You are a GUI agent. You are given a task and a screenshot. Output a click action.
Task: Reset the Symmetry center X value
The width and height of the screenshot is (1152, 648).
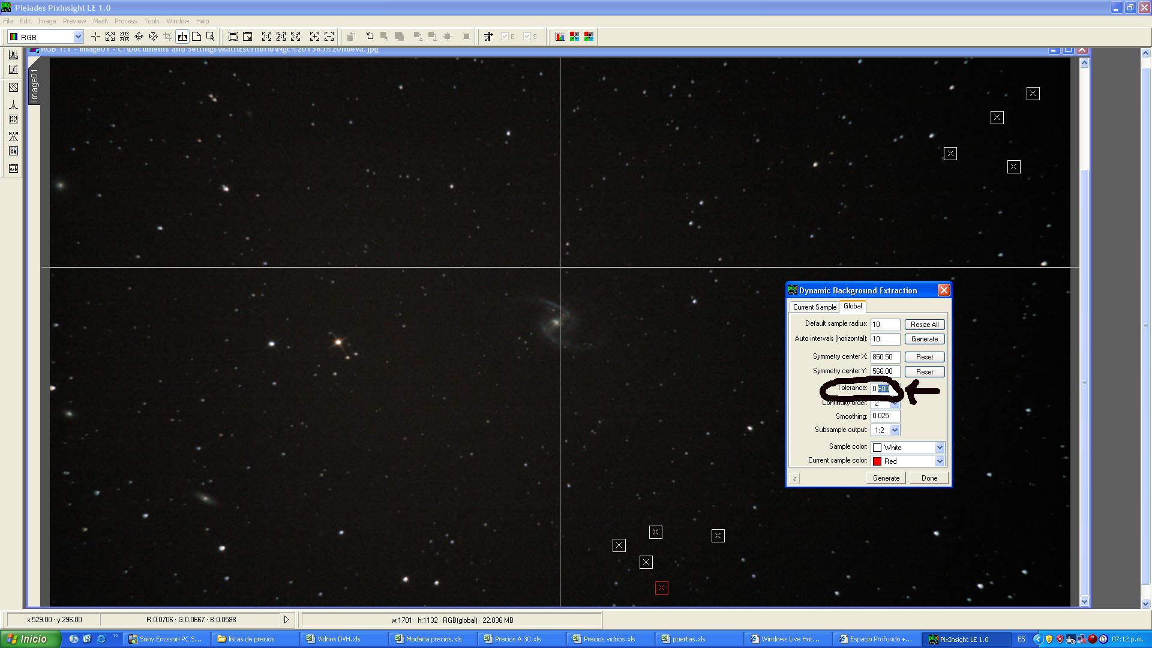[925, 357]
